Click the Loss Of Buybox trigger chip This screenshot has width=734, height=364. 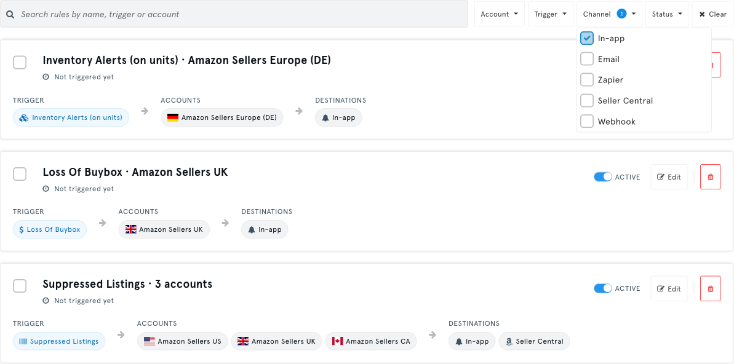pyautogui.click(x=50, y=230)
